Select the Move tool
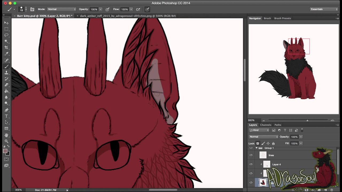342x192 pixels. click(6, 23)
